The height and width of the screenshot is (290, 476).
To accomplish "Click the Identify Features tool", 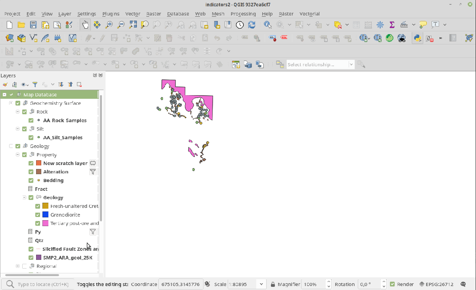I will (x=268, y=25).
